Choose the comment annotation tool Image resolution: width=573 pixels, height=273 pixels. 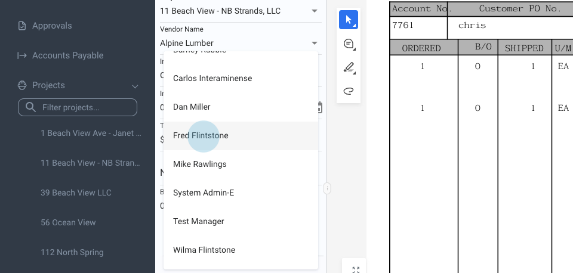click(x=349, y=44)
